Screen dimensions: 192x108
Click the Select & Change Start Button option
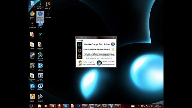97,44
